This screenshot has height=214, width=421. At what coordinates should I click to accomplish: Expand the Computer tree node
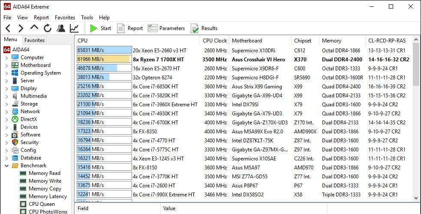(7, 57)
